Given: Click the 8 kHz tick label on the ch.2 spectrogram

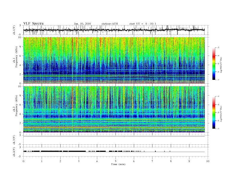Looking at the screenshot, I should (x=21, y=96).
